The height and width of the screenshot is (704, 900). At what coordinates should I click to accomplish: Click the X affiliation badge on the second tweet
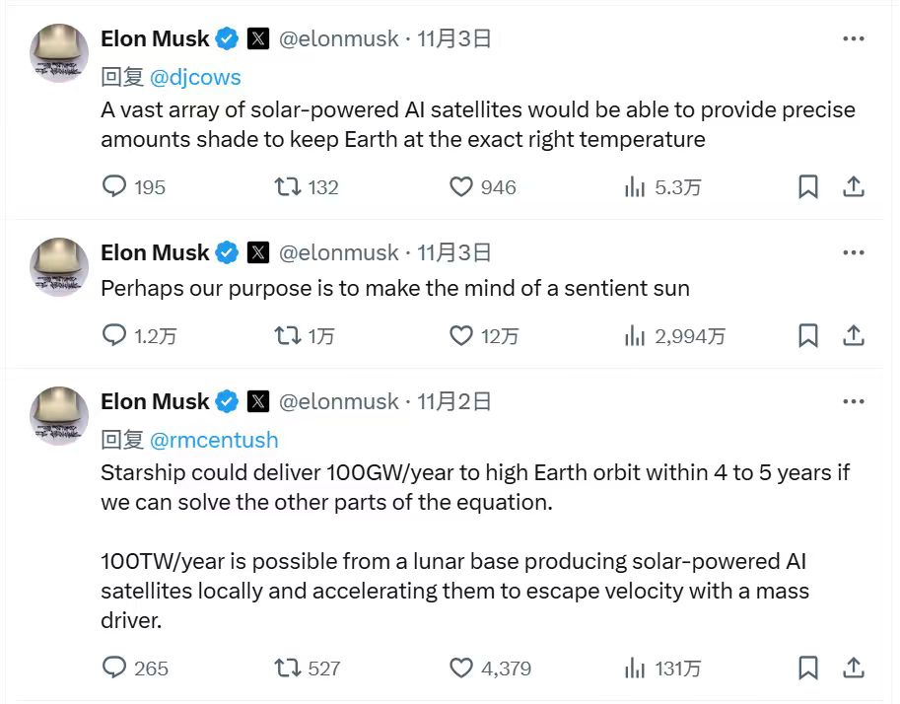(257, 252)
